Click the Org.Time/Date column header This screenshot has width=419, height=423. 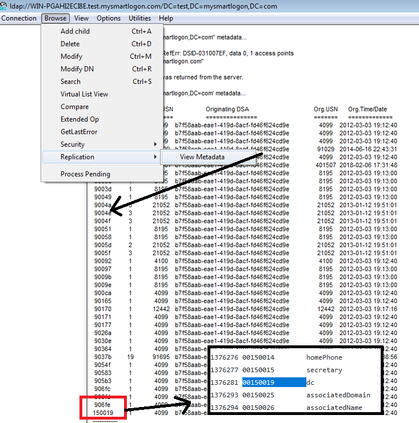coord(368,109)
